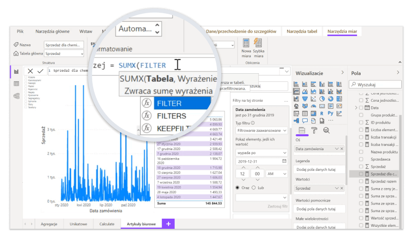Go to the Calculate page tab

107,224
